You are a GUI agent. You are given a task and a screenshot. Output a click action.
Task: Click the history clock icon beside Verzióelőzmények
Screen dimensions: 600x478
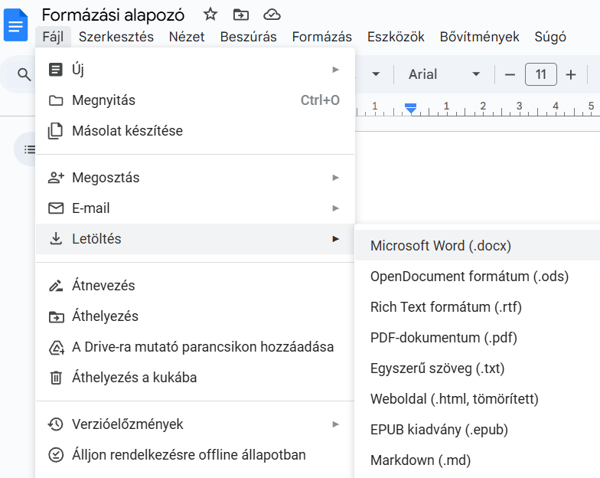tap(55, 424)
